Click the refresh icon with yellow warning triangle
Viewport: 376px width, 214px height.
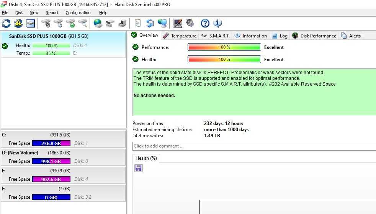tap(18, 23)
